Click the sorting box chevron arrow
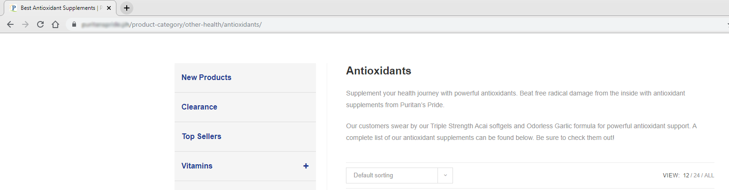 (445, 175)
